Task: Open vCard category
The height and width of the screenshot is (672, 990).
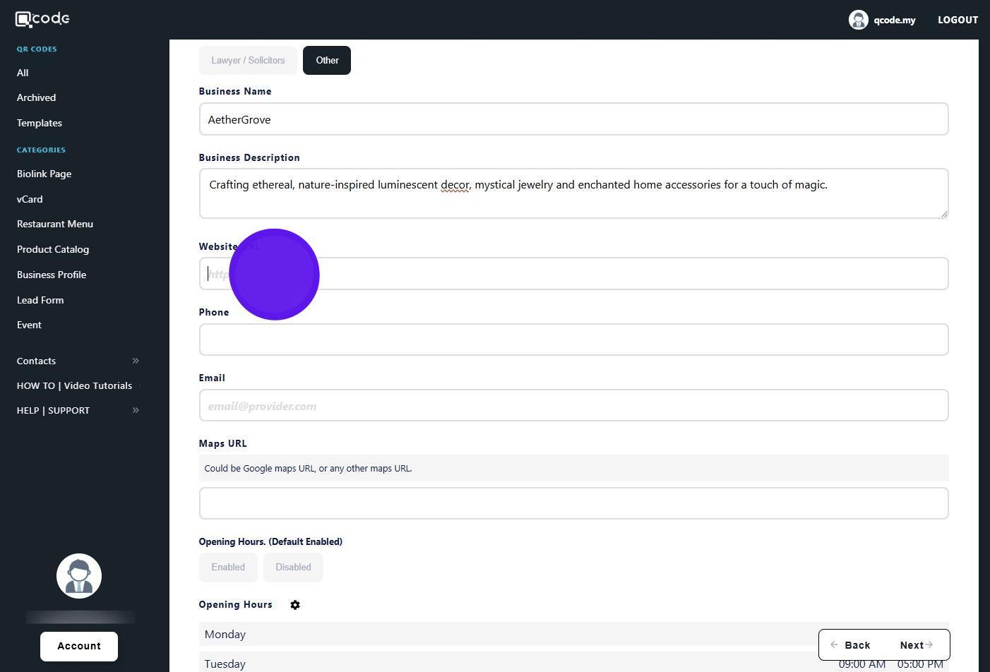Action: 30,199
